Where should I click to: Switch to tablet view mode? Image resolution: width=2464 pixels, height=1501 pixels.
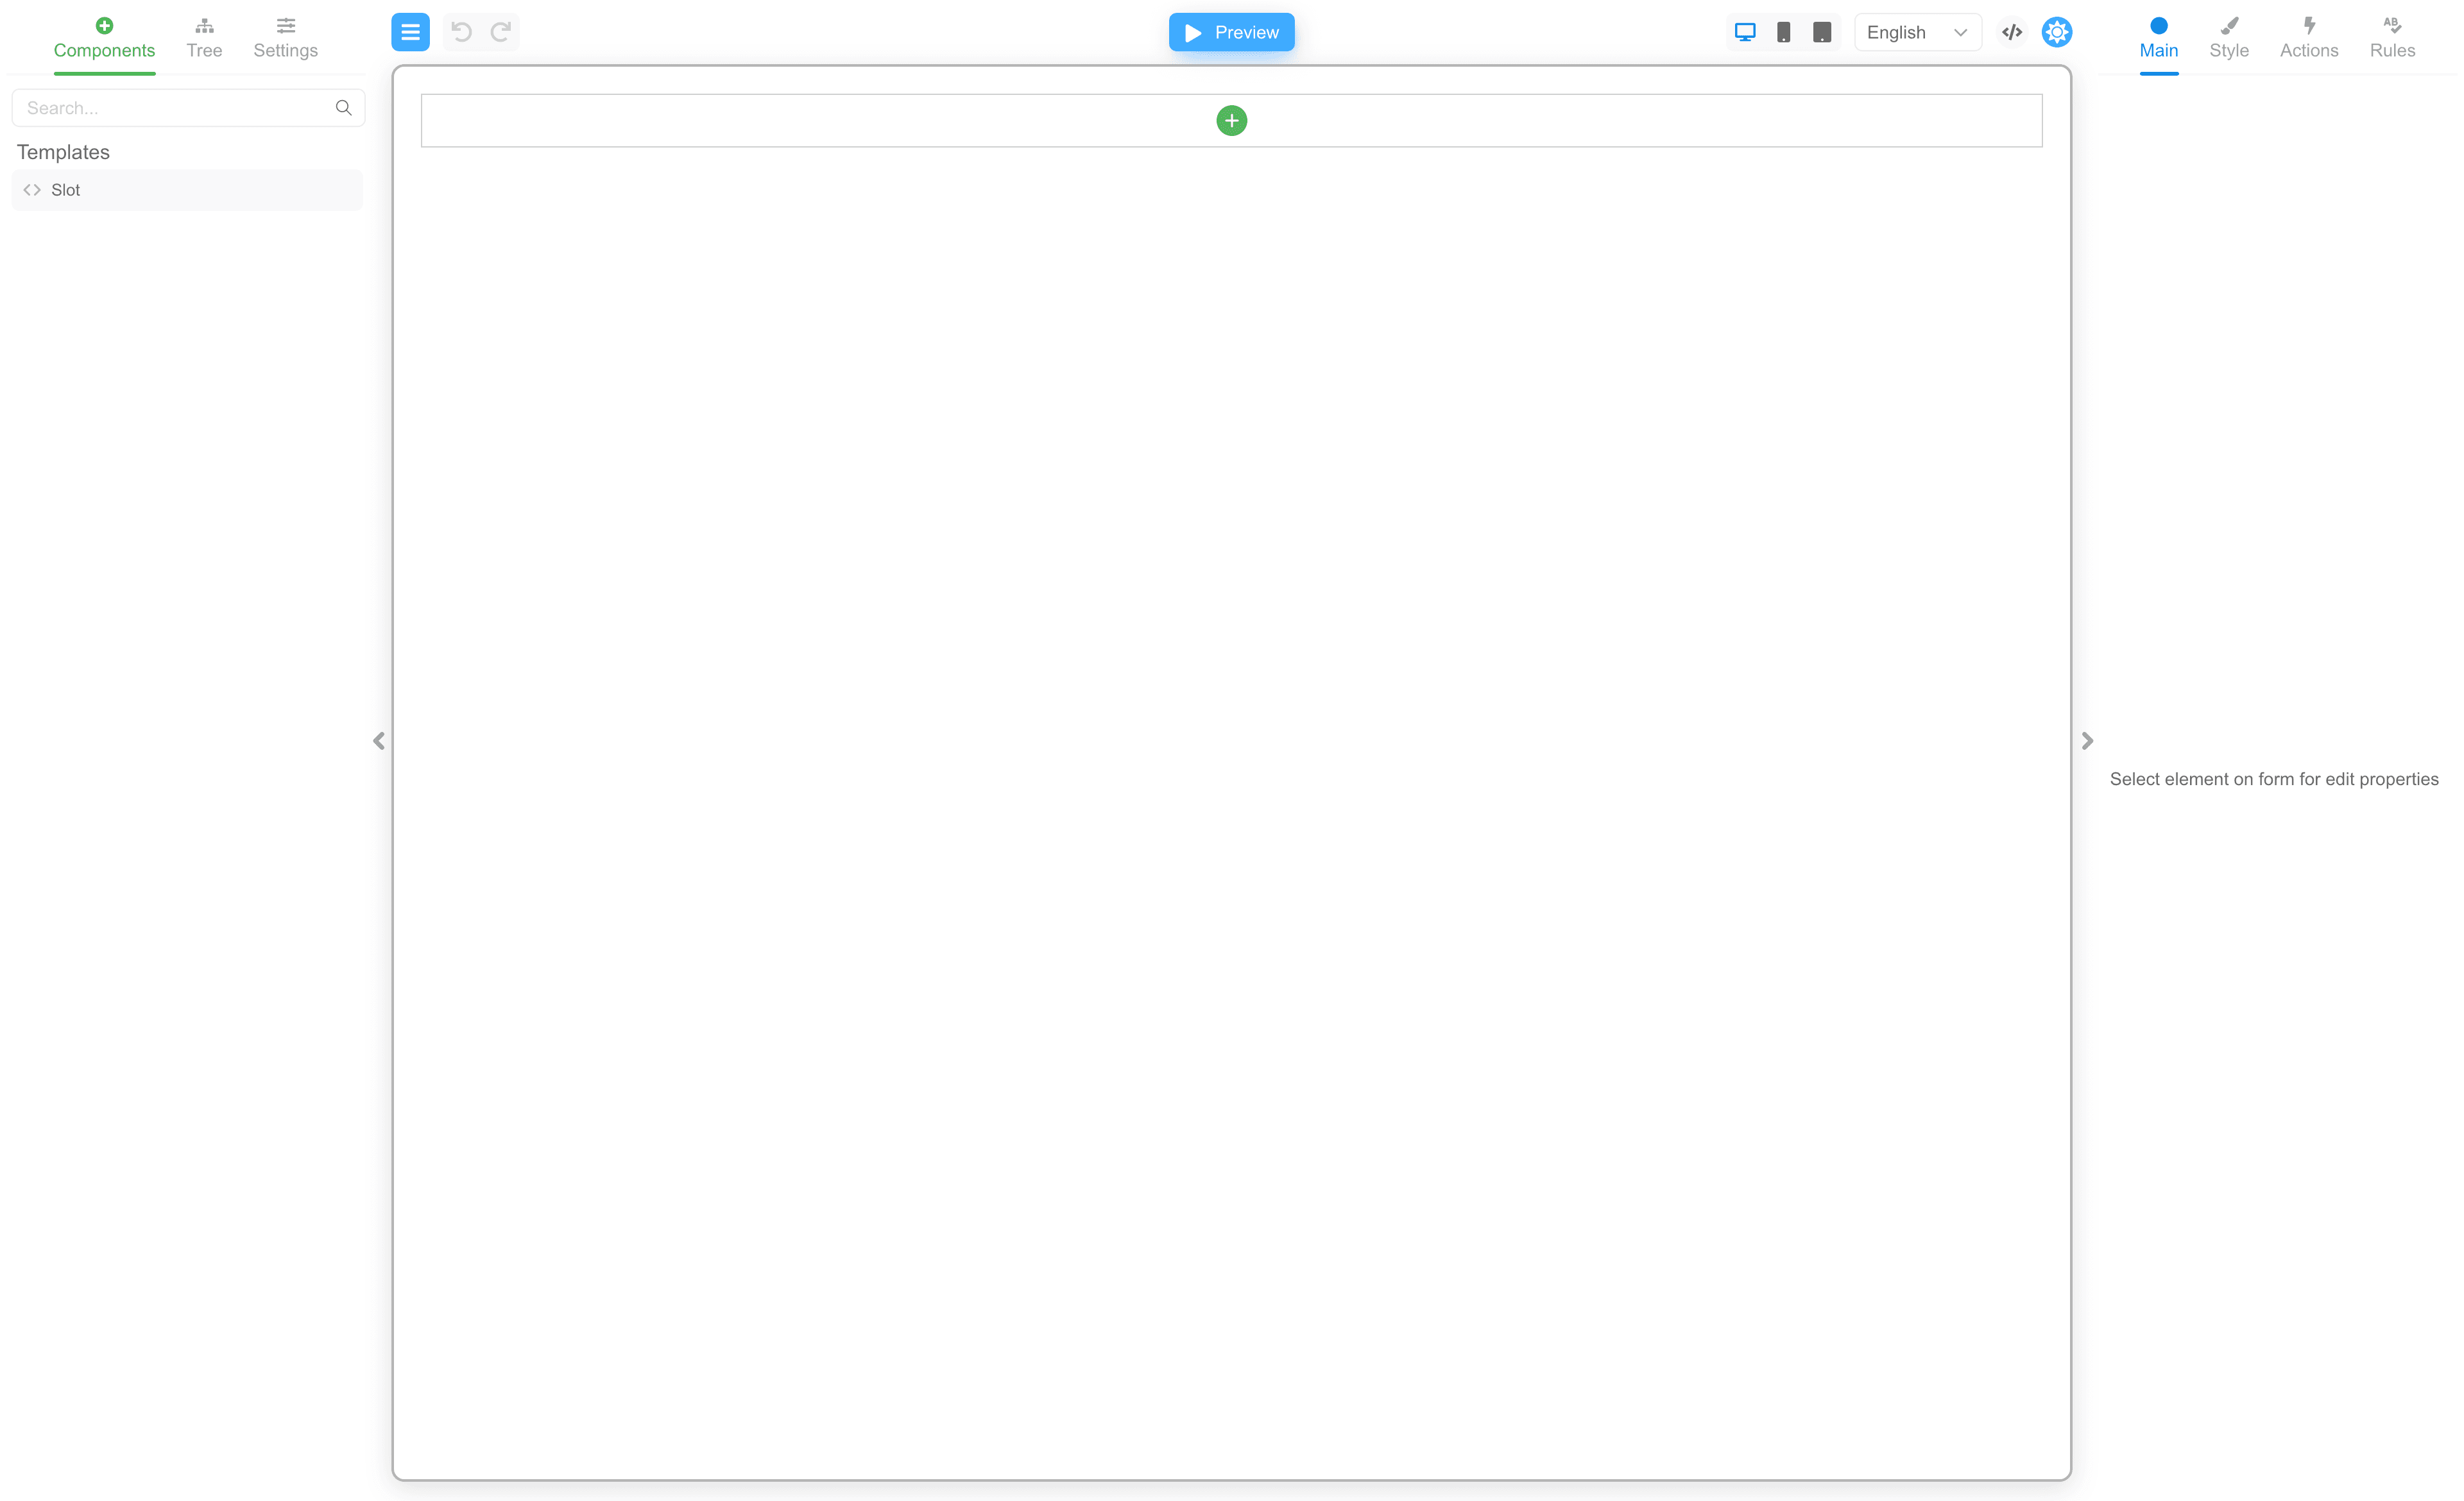[x=1822, y=32]
